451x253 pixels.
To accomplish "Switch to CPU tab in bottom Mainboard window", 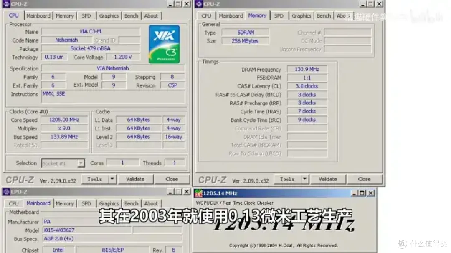I will (x=13, y=203).
